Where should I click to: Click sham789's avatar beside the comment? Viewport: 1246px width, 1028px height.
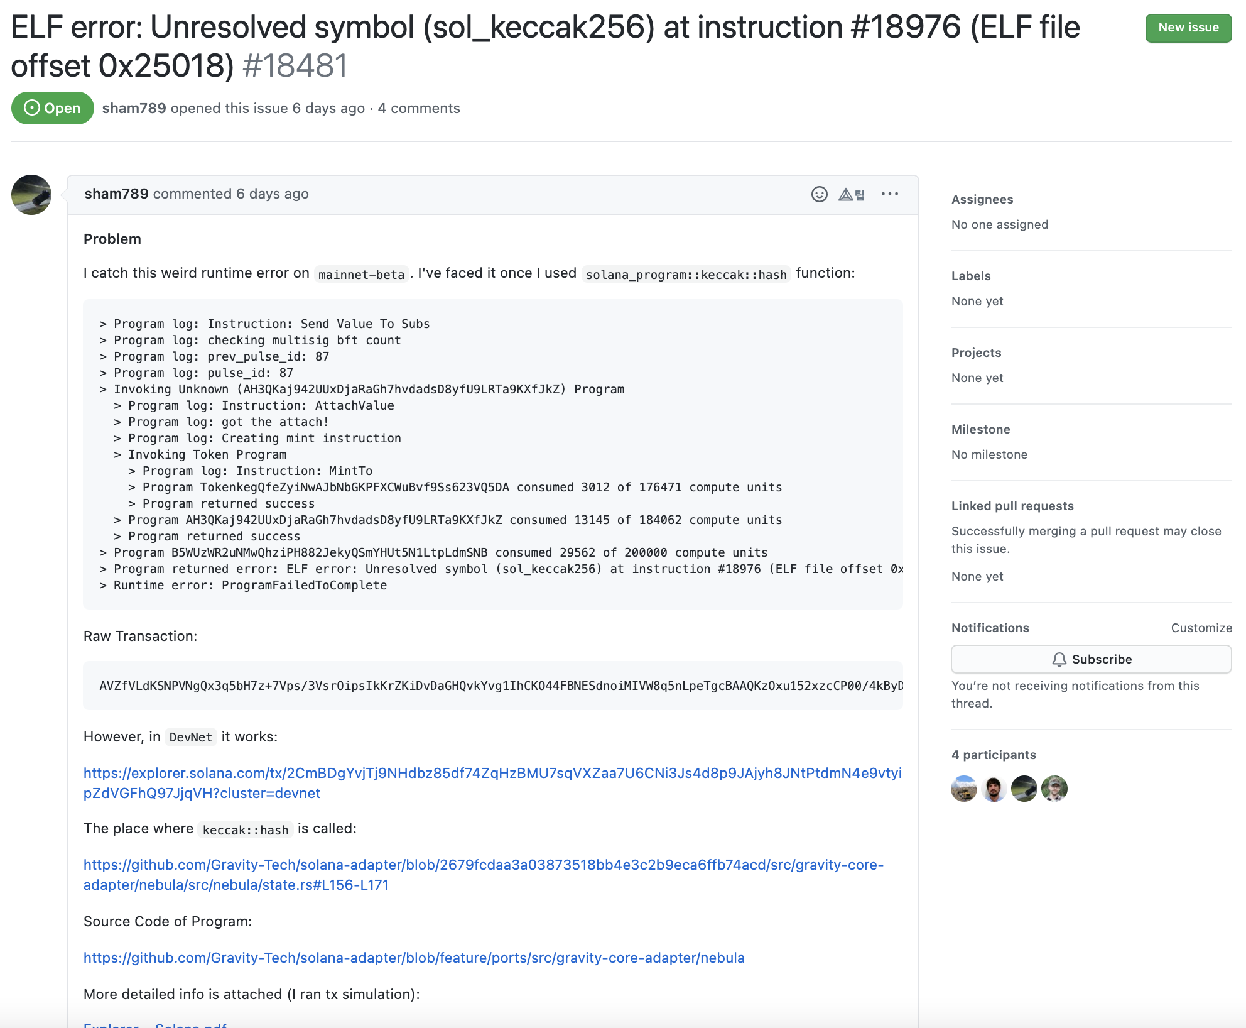31,195
